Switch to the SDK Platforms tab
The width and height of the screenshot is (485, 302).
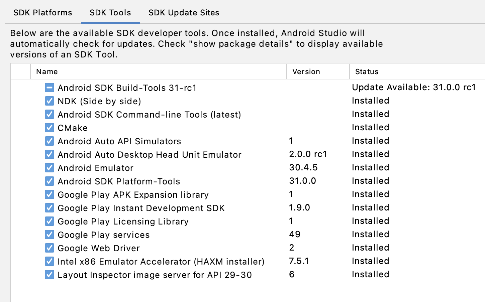(42, 13)
